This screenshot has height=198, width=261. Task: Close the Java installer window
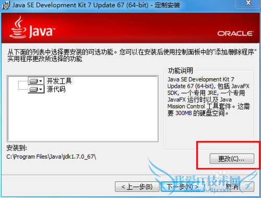pyautogui.click(x=248, y=3)
